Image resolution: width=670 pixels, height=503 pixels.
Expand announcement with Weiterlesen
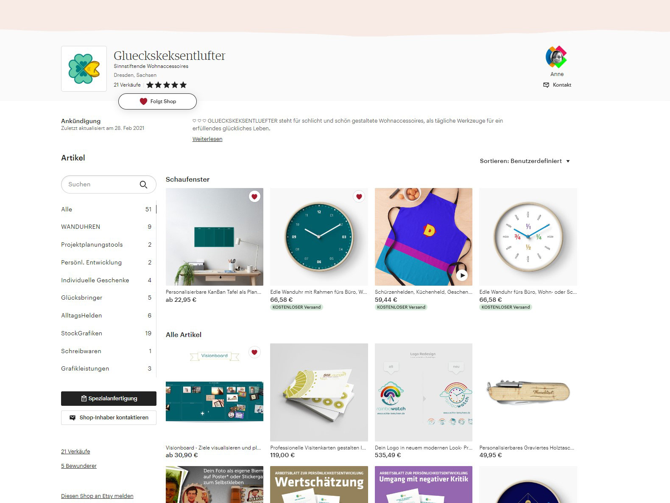point(207,139)
